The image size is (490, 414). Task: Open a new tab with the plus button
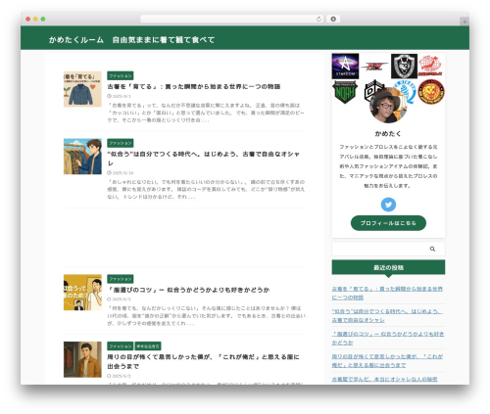[465, 22]
